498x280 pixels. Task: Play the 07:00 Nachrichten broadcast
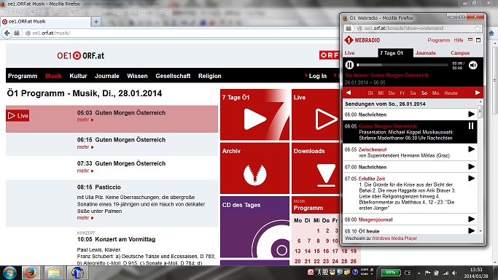(x=471, y=167)
